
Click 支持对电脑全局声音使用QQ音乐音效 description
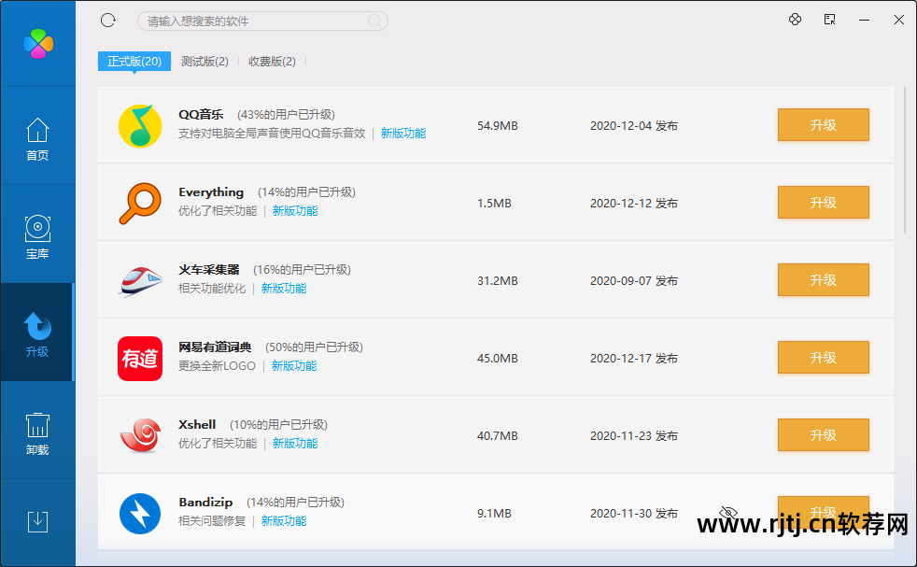point(272,134)
